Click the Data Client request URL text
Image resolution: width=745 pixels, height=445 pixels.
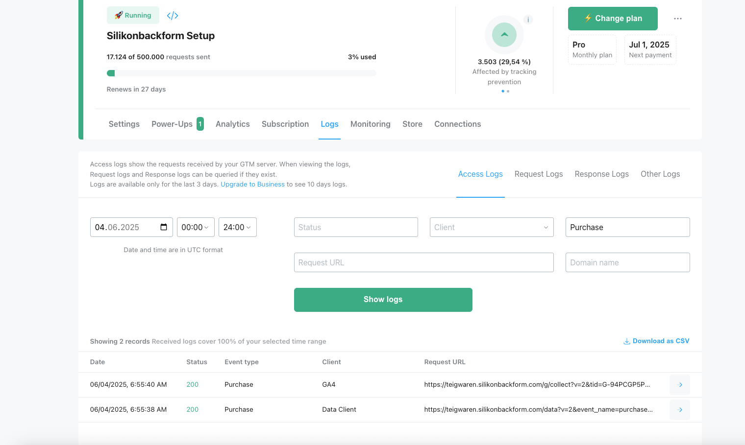538,410
